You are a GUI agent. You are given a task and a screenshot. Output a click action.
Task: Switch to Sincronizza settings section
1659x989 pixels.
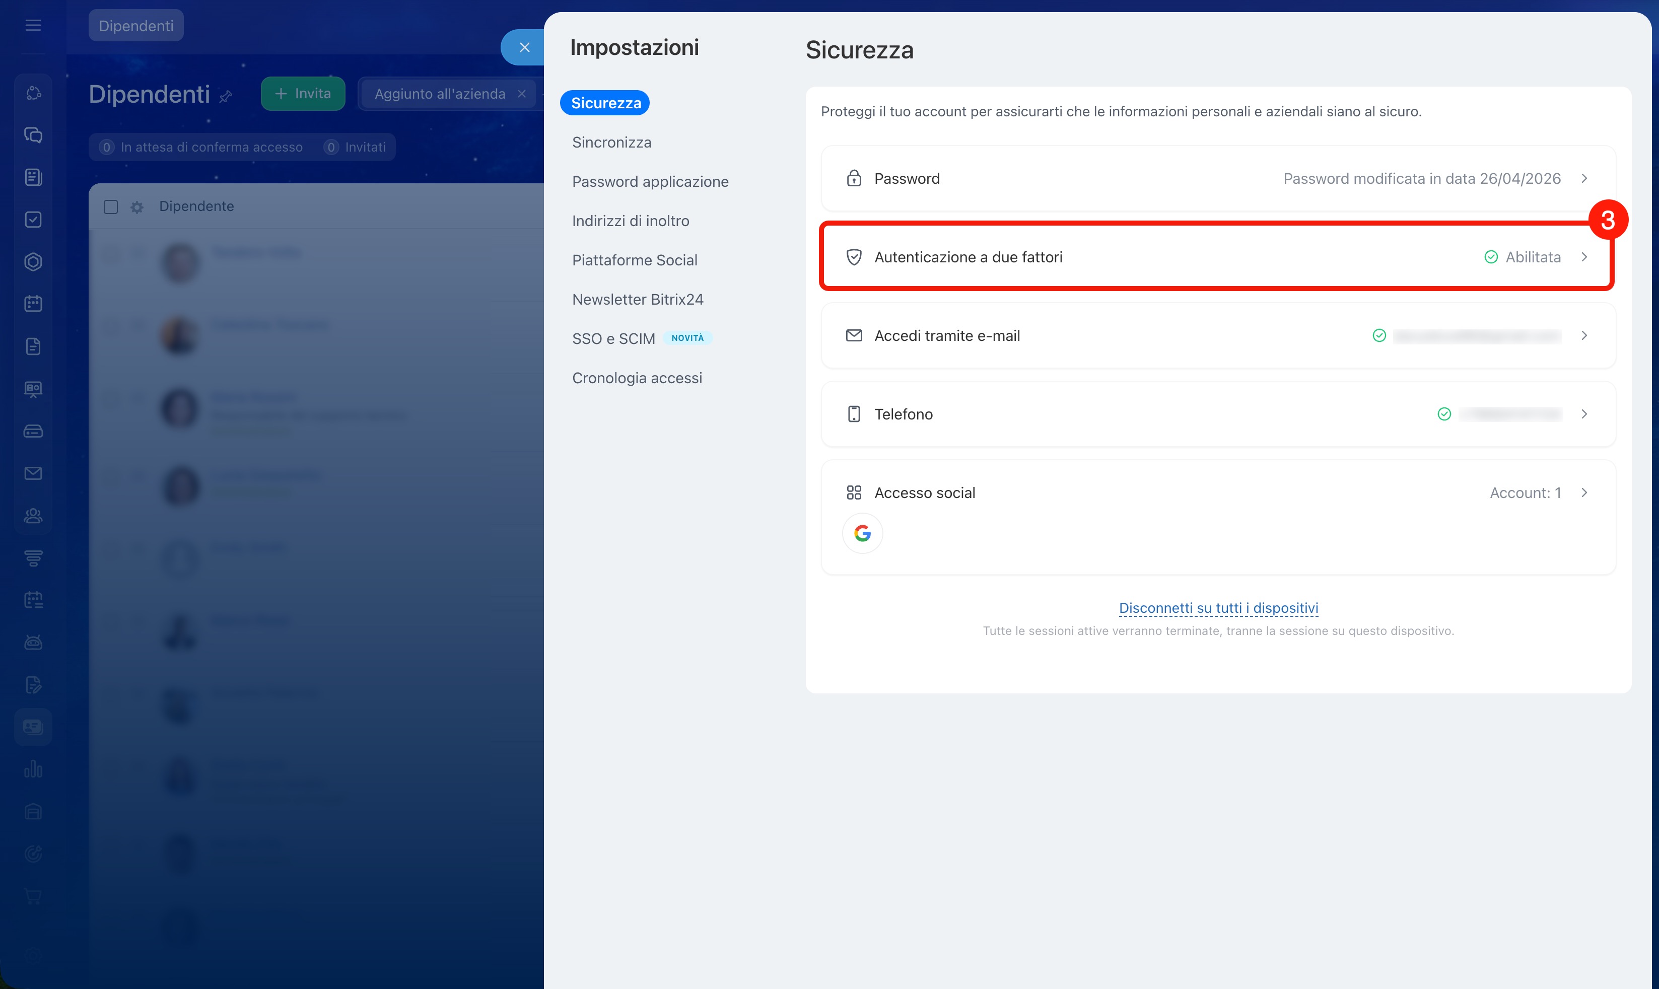point(611,143)
